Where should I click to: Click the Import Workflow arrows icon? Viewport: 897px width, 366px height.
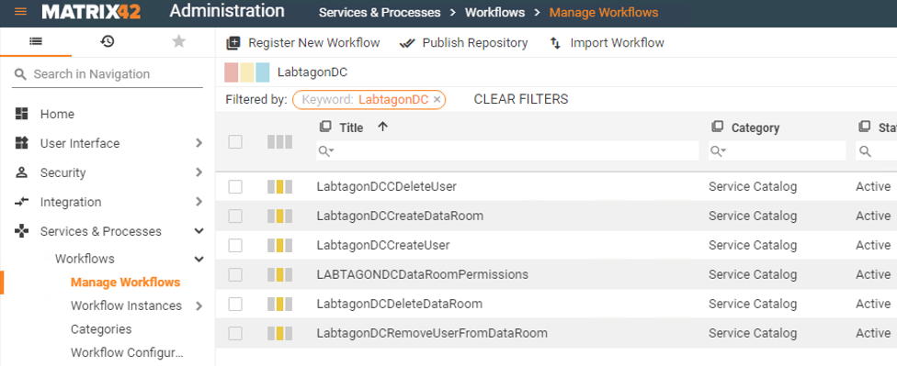coord(555,43)
